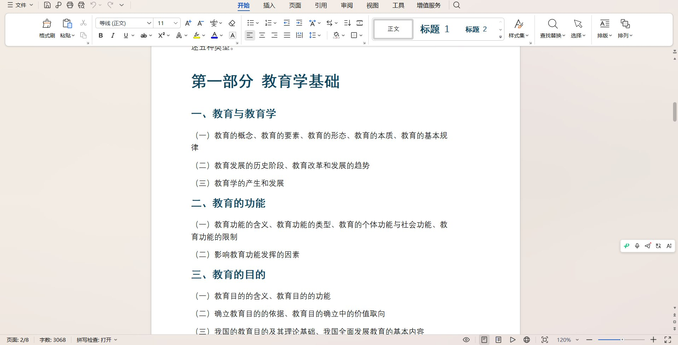Click the search magnifier in tab bar

pyautogui.click(x=457, y=5)
